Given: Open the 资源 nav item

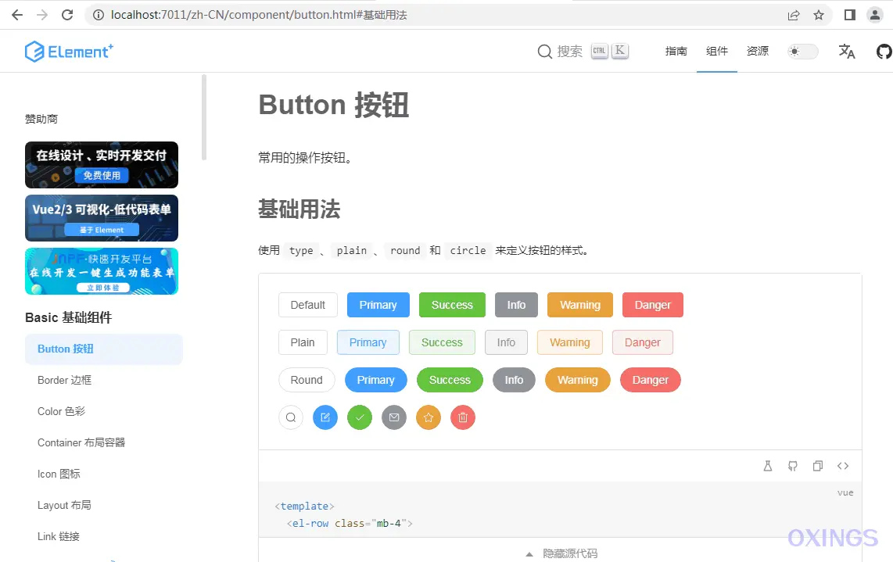Looking at the screenshot, I should point(758,52).
